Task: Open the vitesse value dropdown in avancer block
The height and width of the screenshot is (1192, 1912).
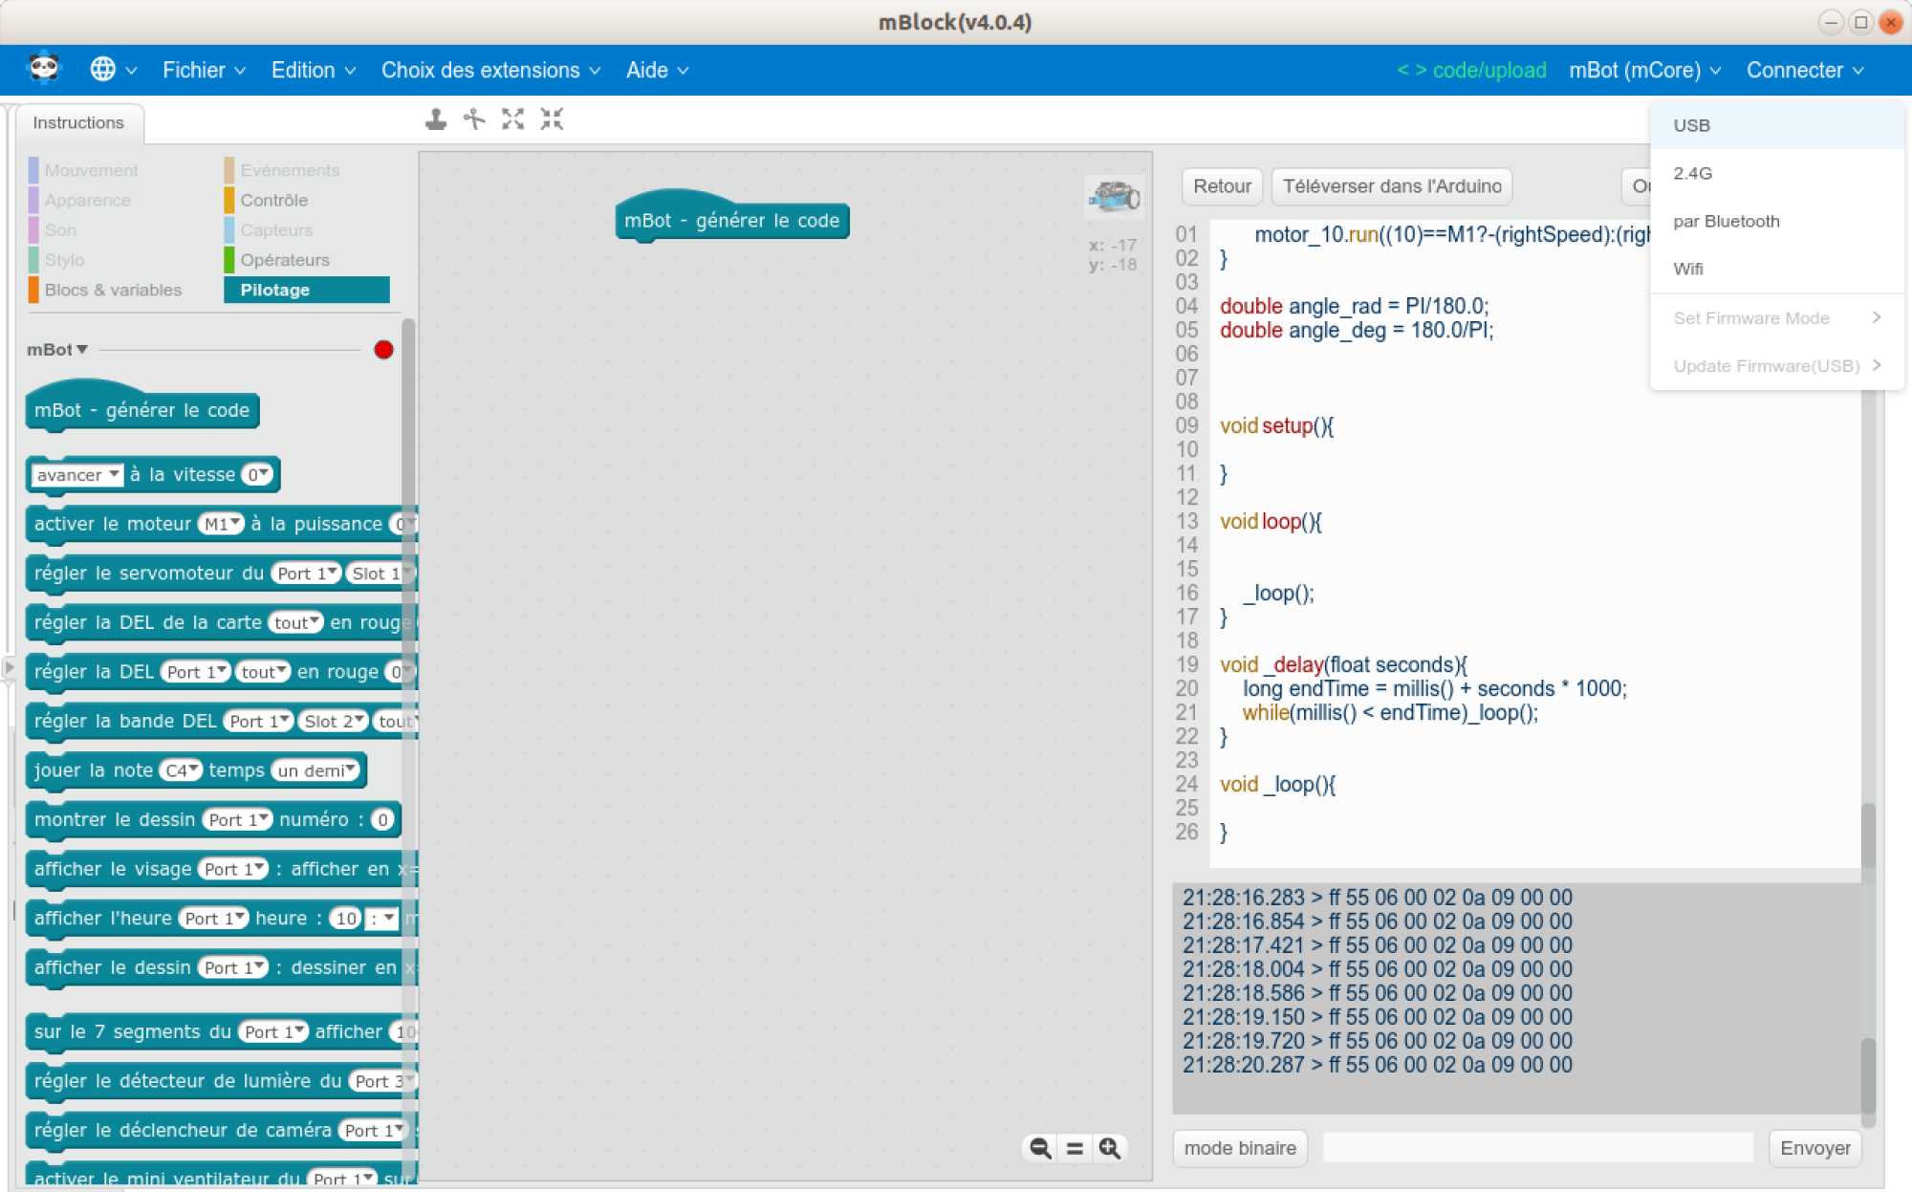Action: (x=257, y=475)
